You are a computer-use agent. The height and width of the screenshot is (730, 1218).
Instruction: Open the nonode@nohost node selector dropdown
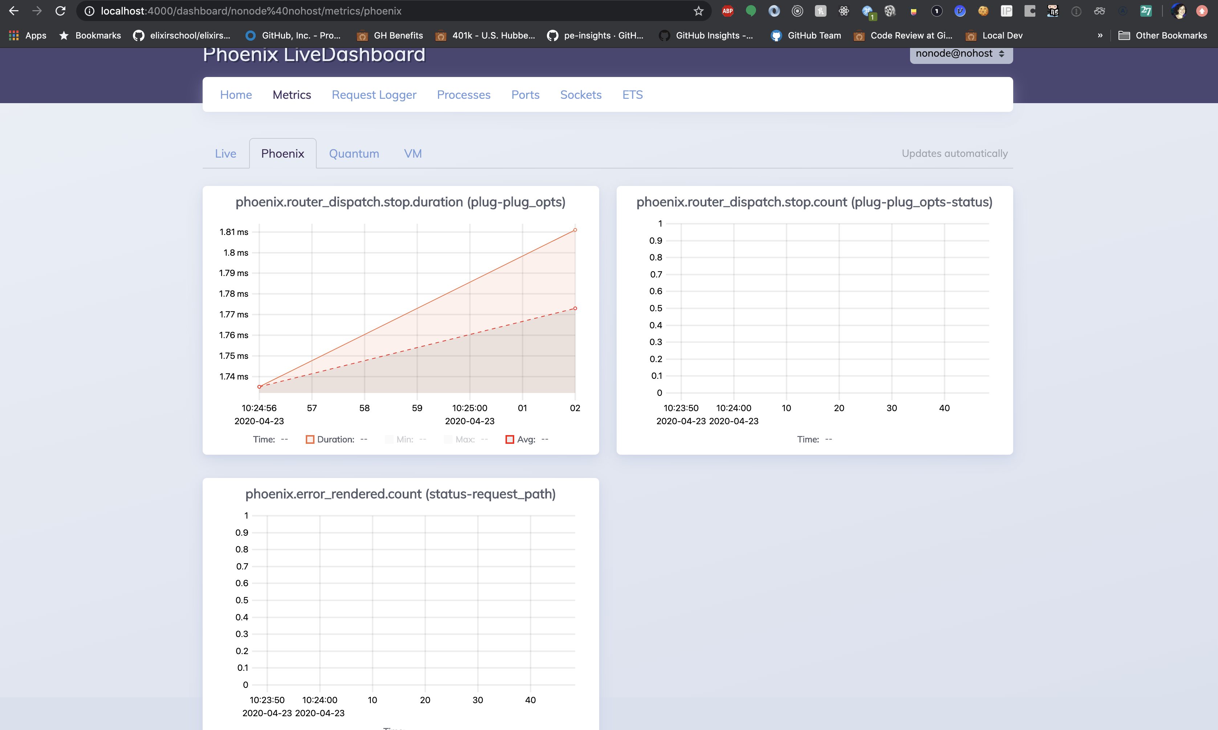click(x=960, y=54)
